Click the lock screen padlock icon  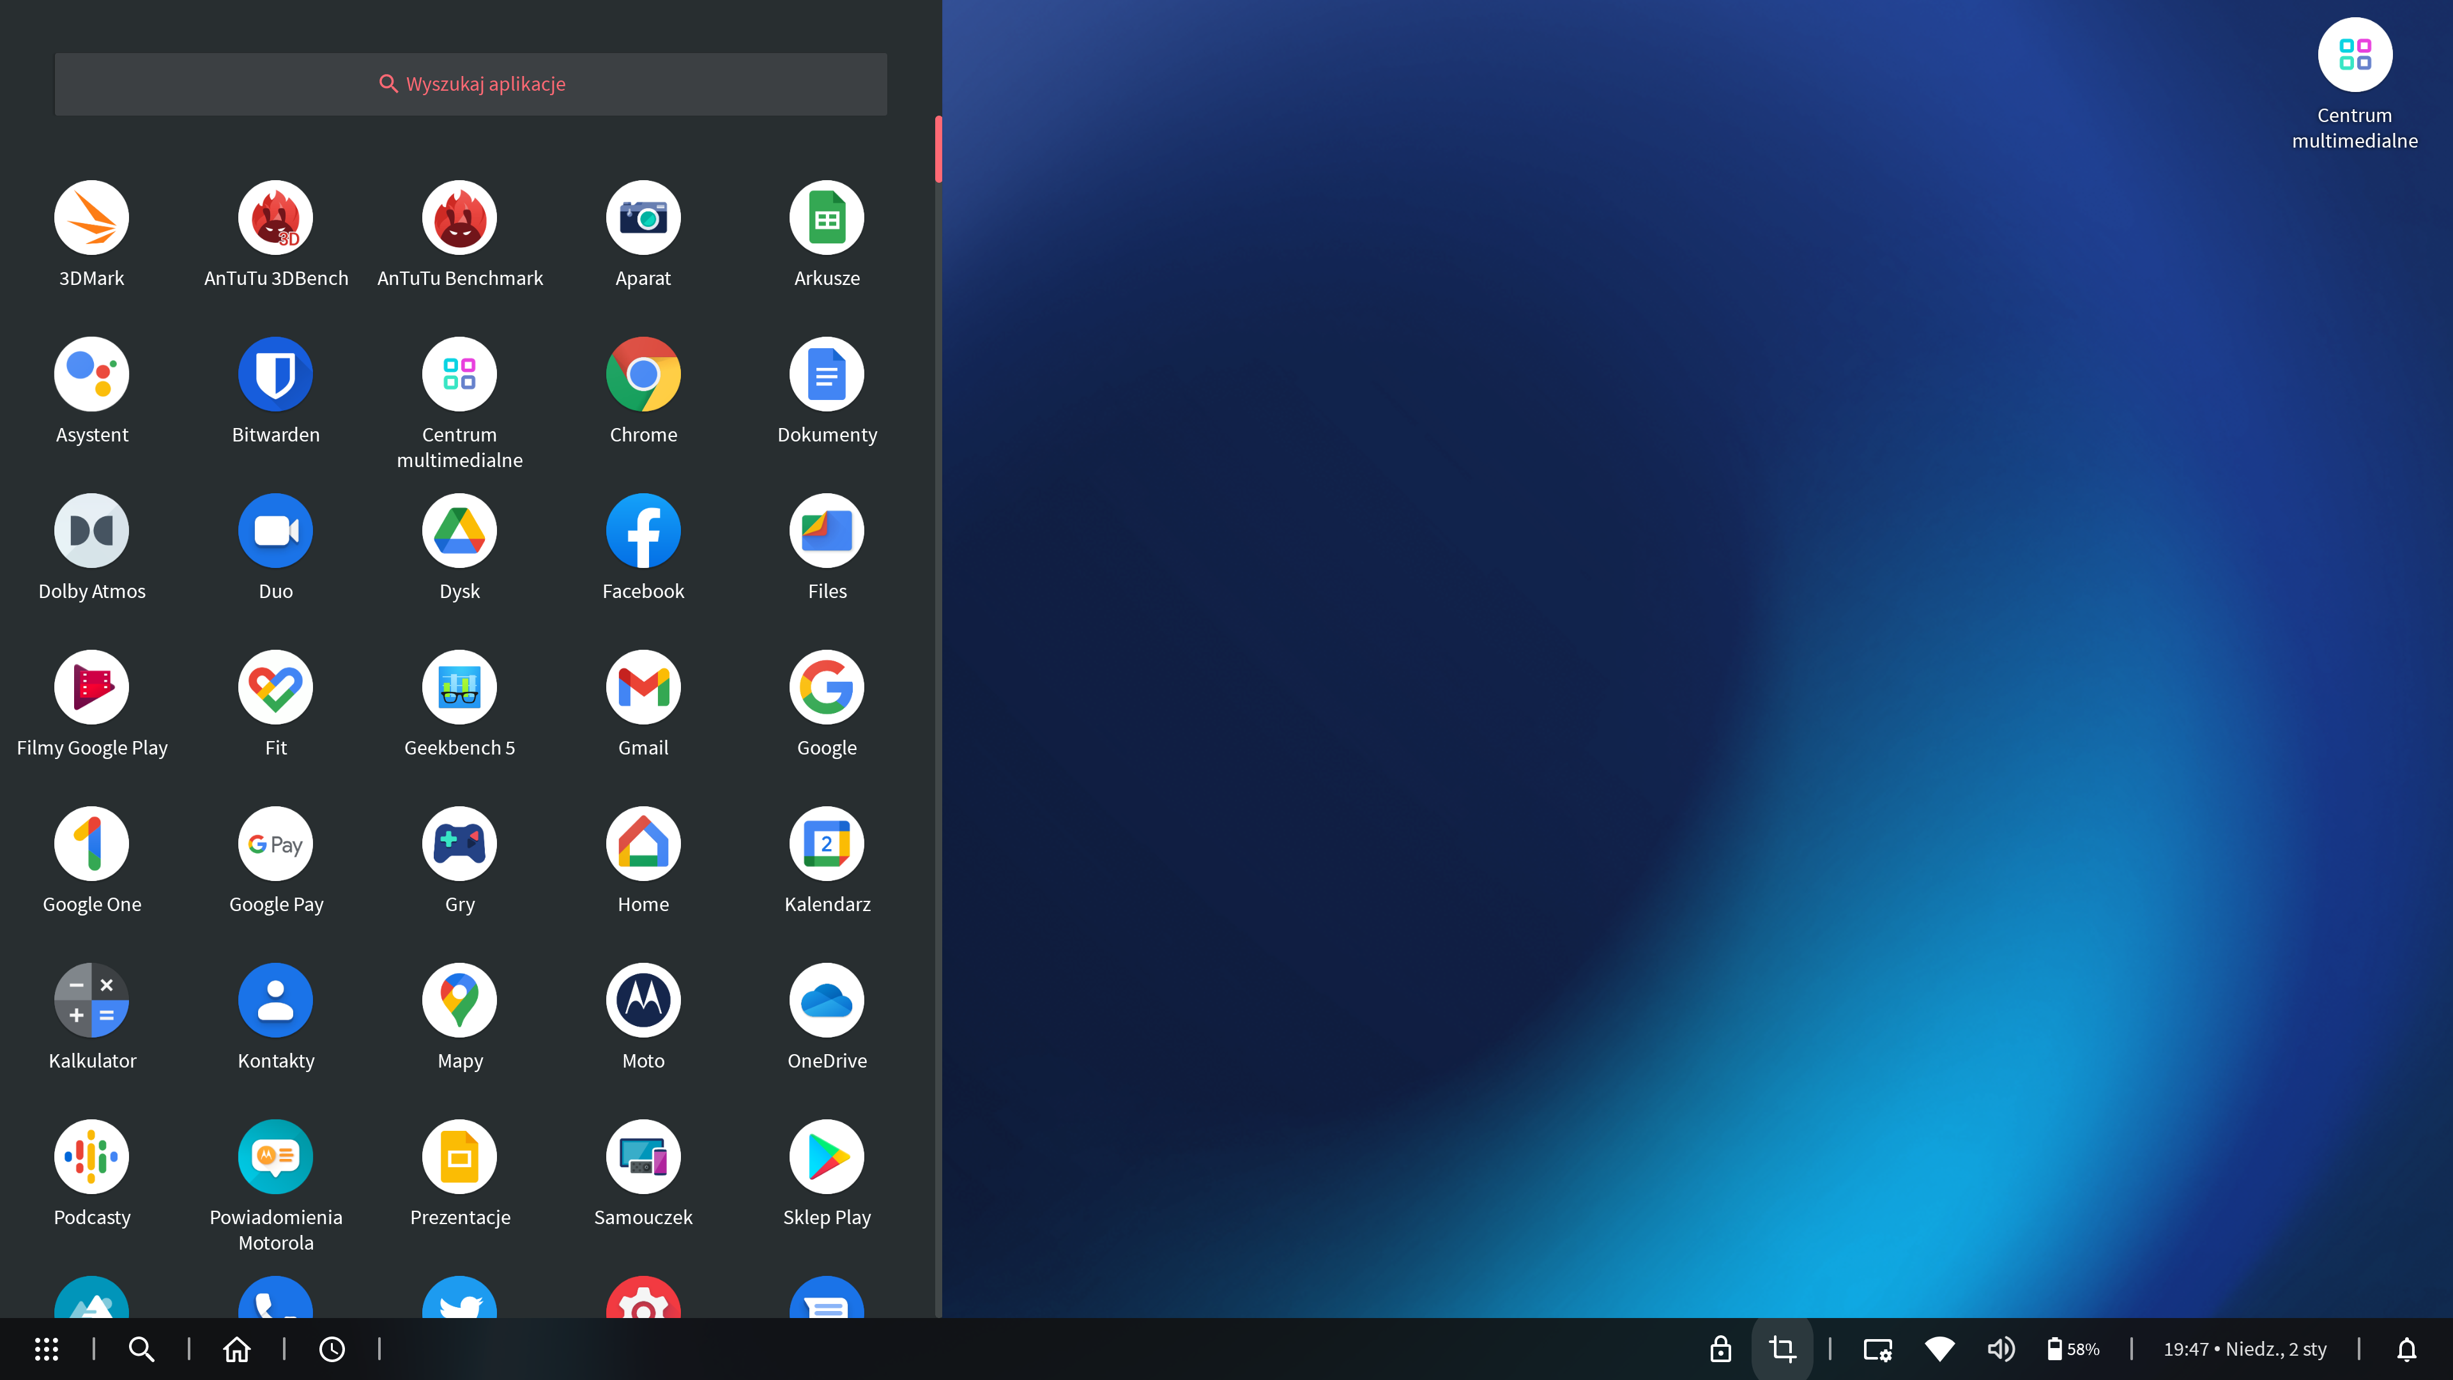(1721, 1349)
